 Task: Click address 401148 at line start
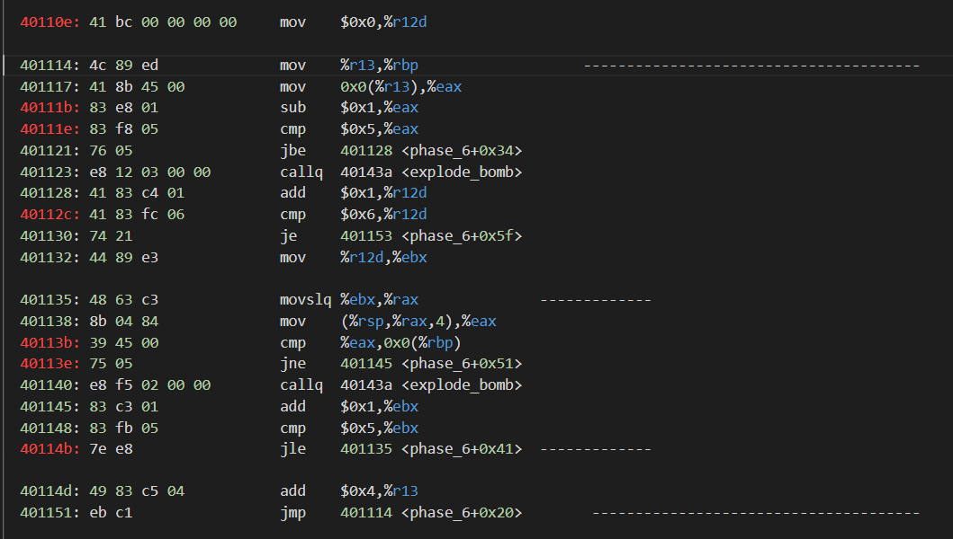[50, 429]
